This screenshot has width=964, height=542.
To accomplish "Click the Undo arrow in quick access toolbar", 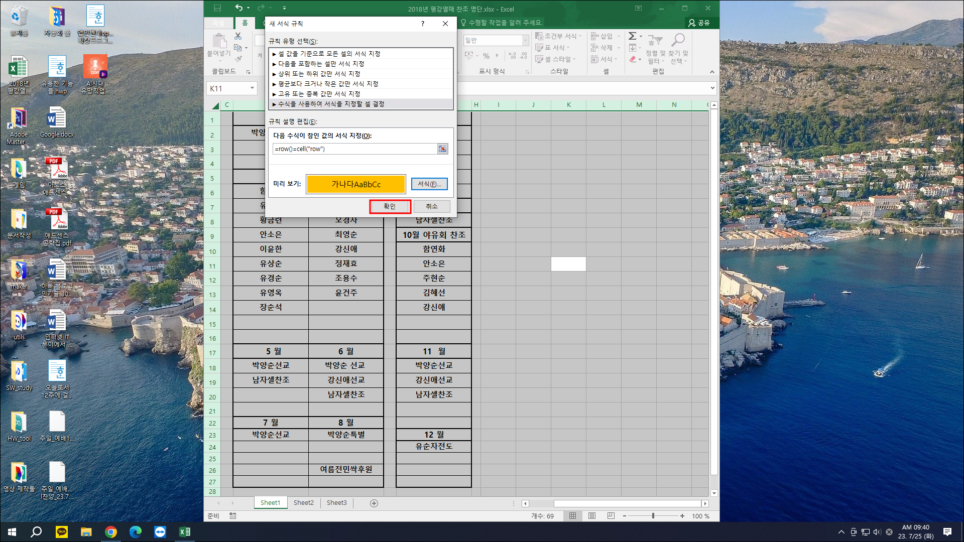I will tap(239, 8).
